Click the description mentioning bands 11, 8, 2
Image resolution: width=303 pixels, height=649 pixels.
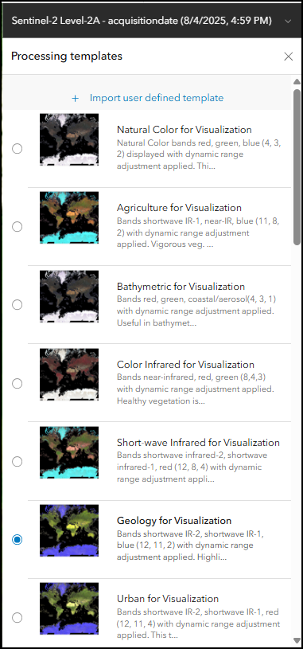click(x=198, y=233)
